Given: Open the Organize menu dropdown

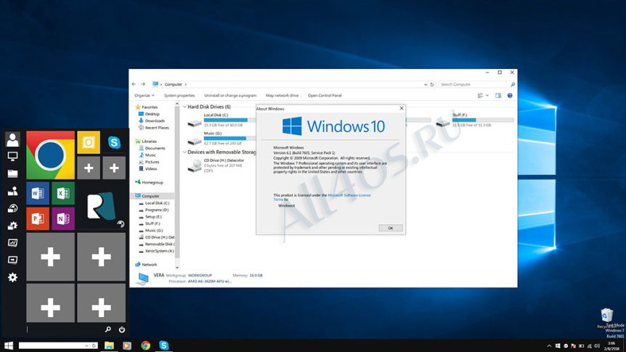Looking at the screenshot, I should point(144,96).
